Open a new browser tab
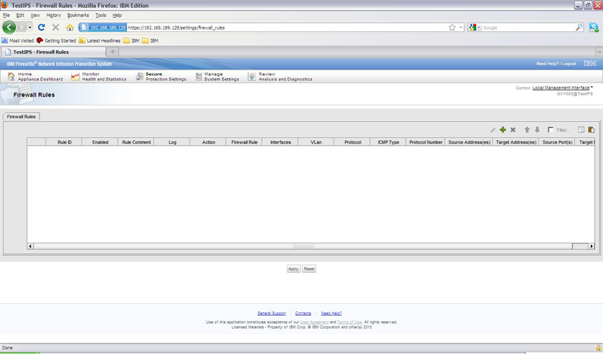The image size is (603, 354). click(113, 52)
